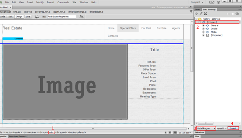Open the Behaviors panel tab

click(200, 132)
